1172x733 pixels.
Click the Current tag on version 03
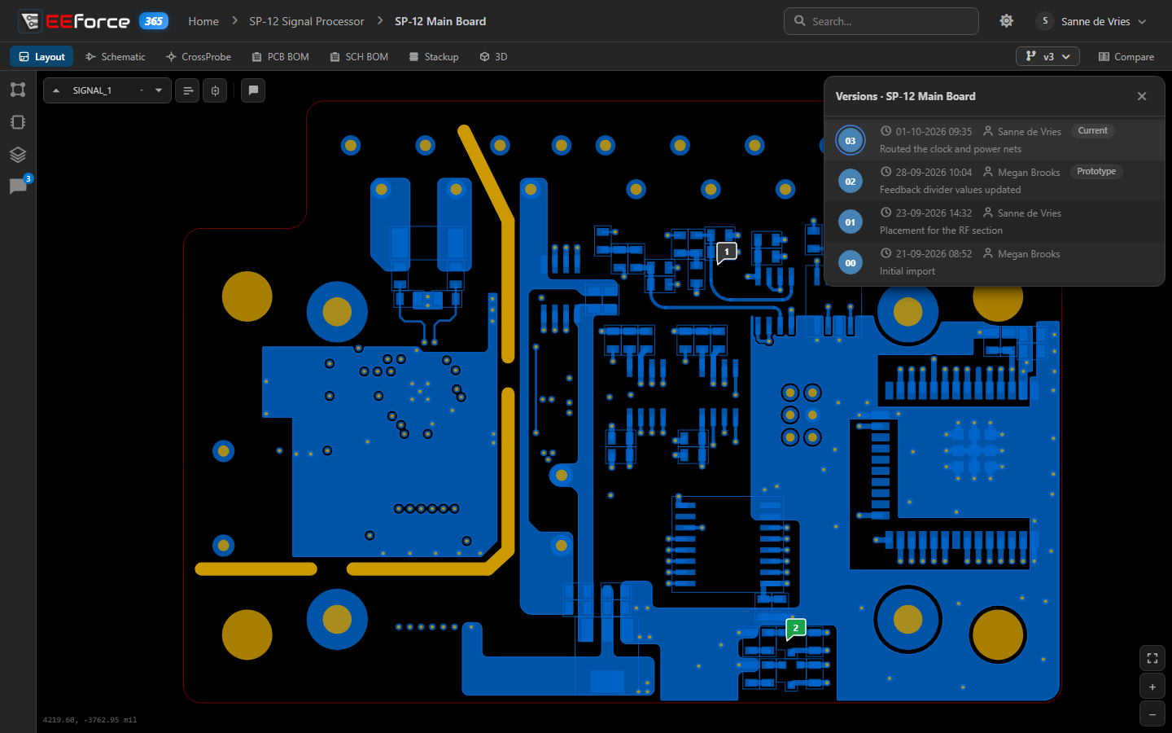(x=1093, y=130)
